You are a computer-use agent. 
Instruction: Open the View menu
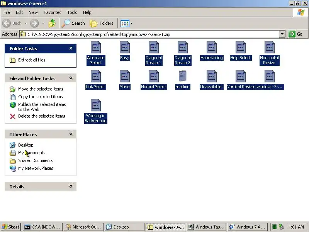coord(33,12)
